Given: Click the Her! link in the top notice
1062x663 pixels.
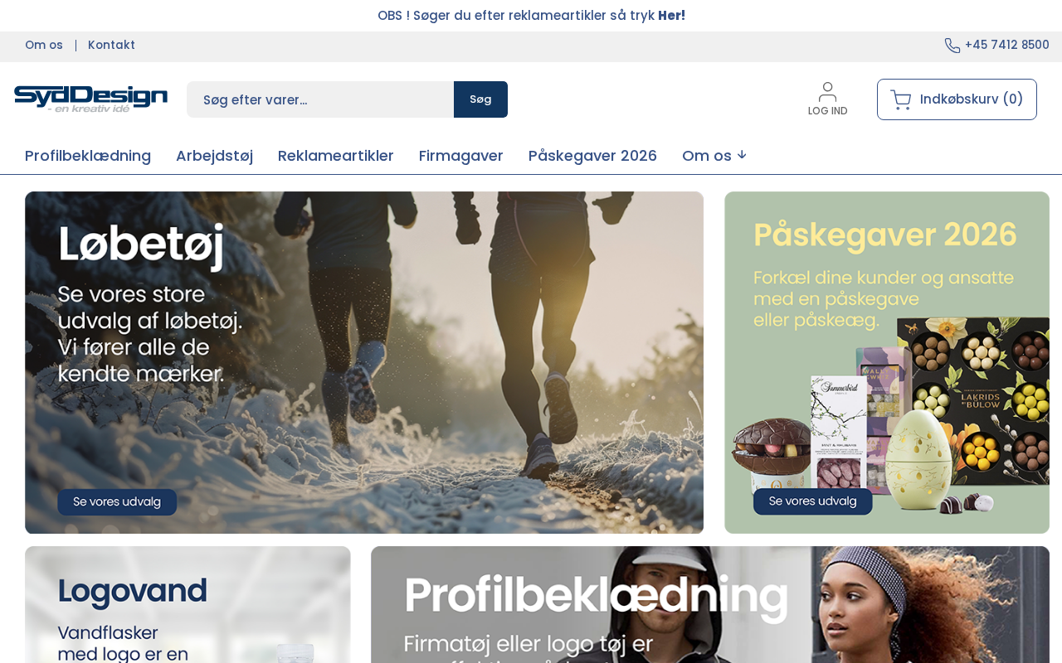Looking at the screenshot, I should [x=671, y=16].
